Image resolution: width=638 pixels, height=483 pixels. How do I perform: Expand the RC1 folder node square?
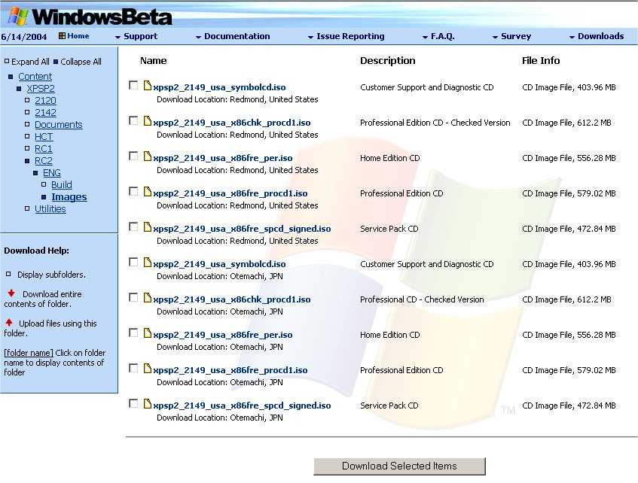coord(27,148)
